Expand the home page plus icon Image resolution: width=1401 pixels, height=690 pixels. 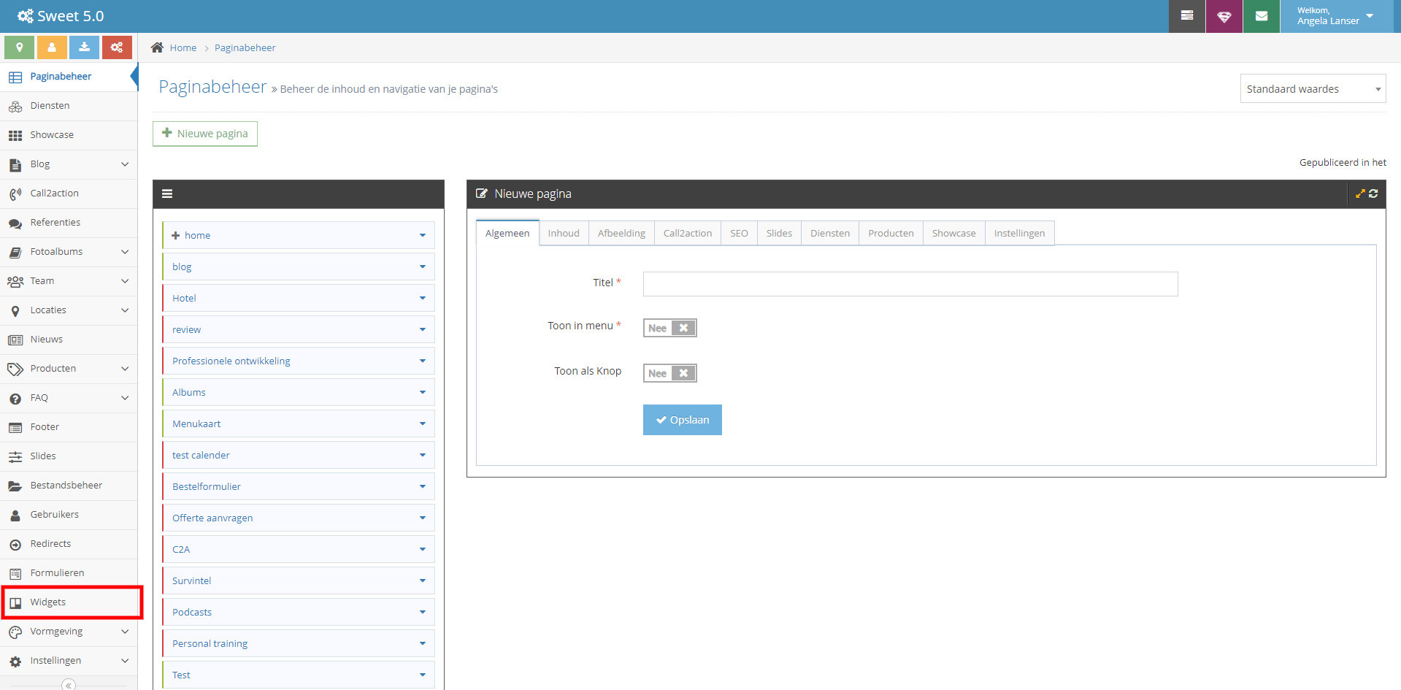click(x=175, y=235)
